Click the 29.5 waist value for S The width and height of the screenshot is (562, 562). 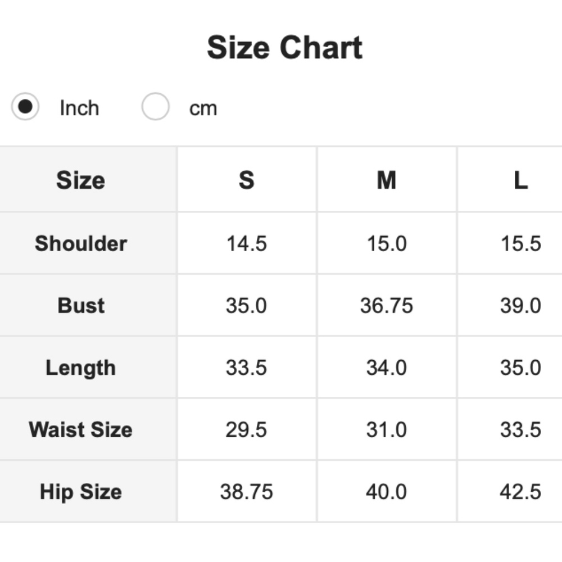click(246, 429)
